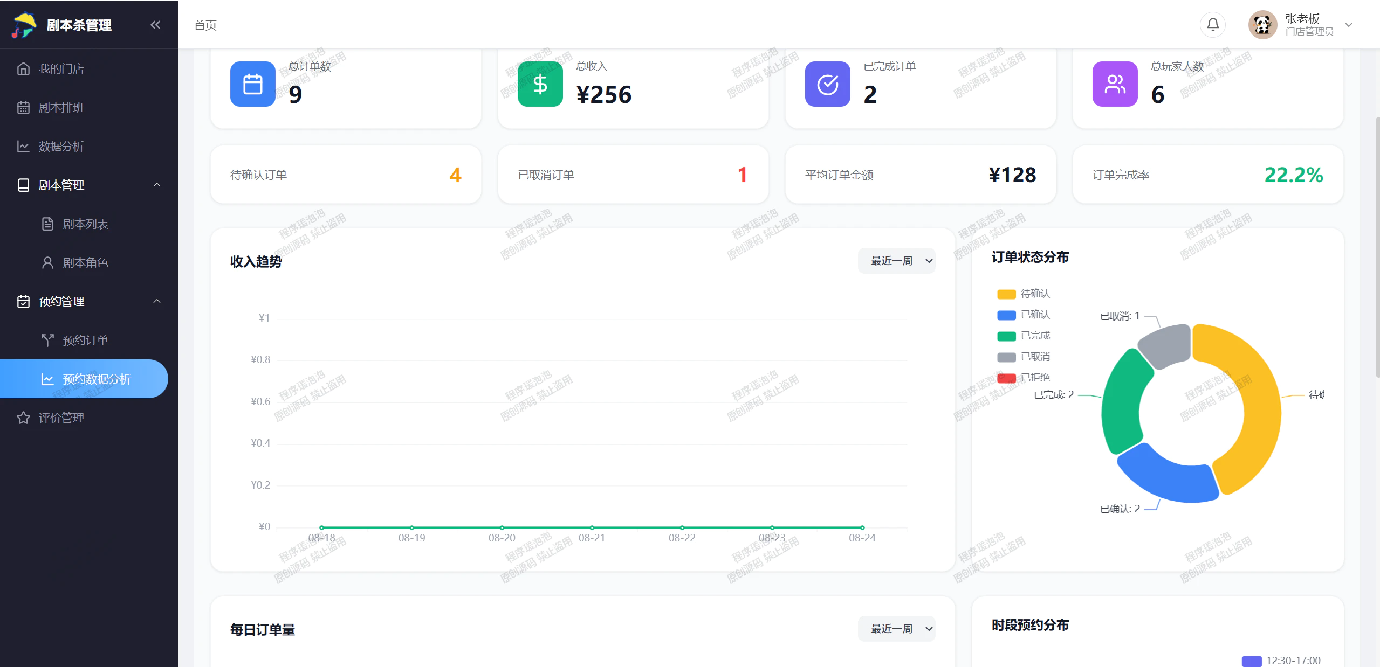Click the 预约数据分析 line chart icon

[x=47, y=379]
